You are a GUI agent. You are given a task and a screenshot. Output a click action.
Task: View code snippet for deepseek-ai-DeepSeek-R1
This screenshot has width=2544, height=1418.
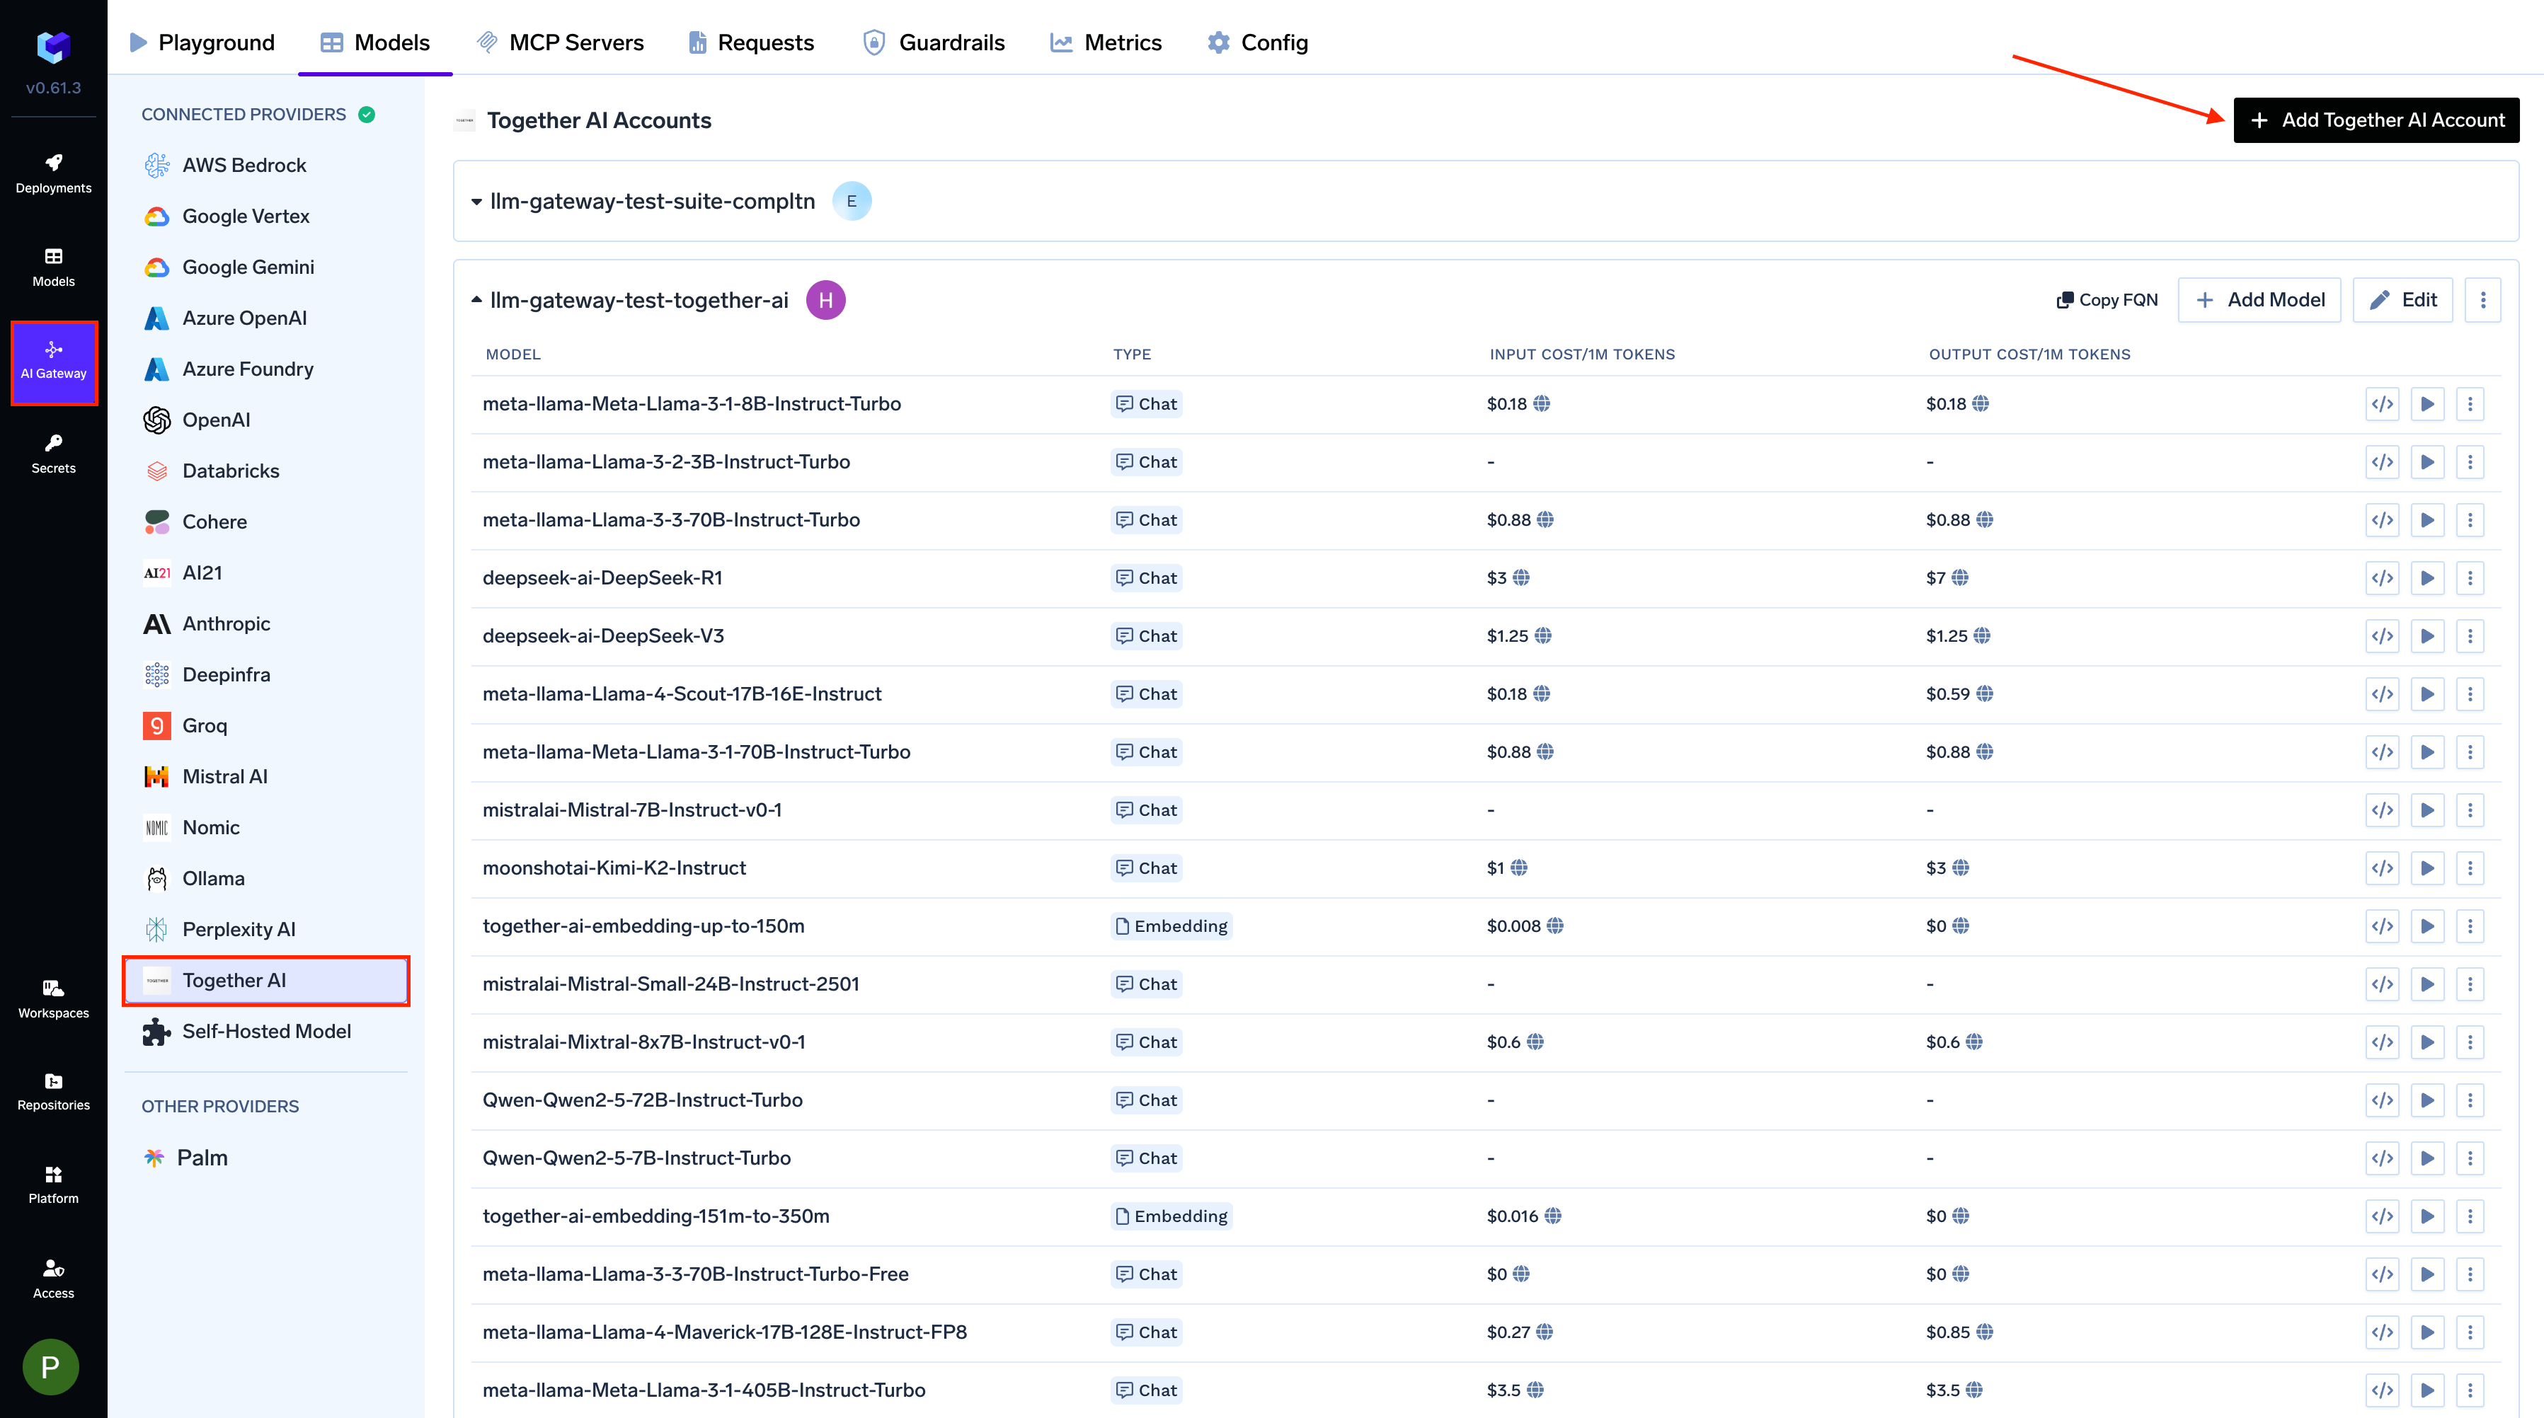click(2382, 577)
